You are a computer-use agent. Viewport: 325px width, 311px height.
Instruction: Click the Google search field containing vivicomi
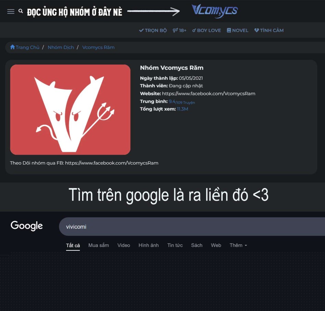point(192,226)
